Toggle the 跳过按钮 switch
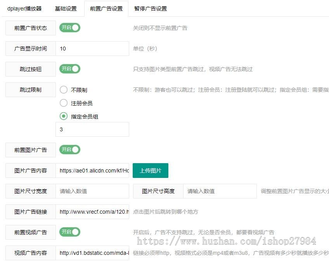 point(70,69)
